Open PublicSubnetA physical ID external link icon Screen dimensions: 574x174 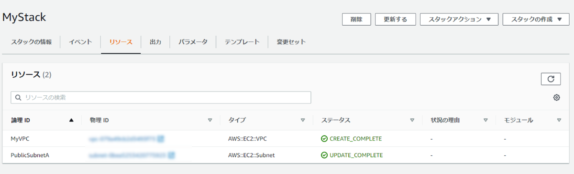[x=171, y=155]
